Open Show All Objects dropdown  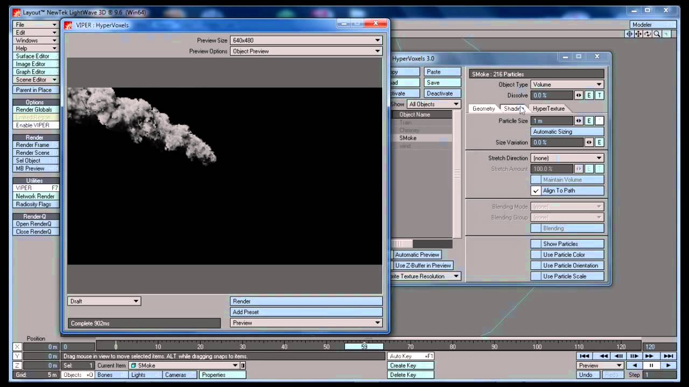point(434,104)
